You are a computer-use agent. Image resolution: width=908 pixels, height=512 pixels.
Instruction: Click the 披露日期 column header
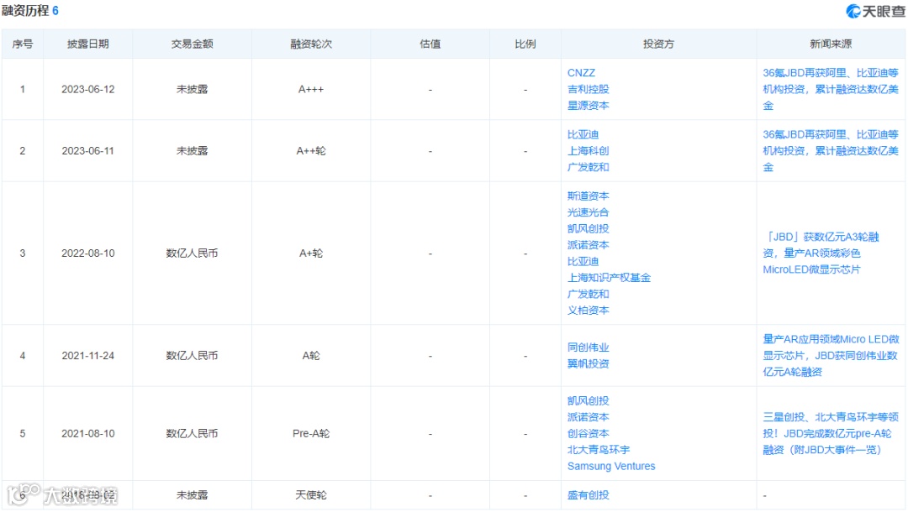(88, 44)
